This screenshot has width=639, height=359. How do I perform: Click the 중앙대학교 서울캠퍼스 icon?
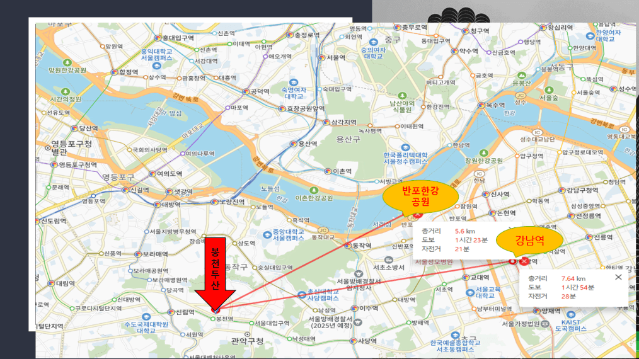(x=267, y=235)
